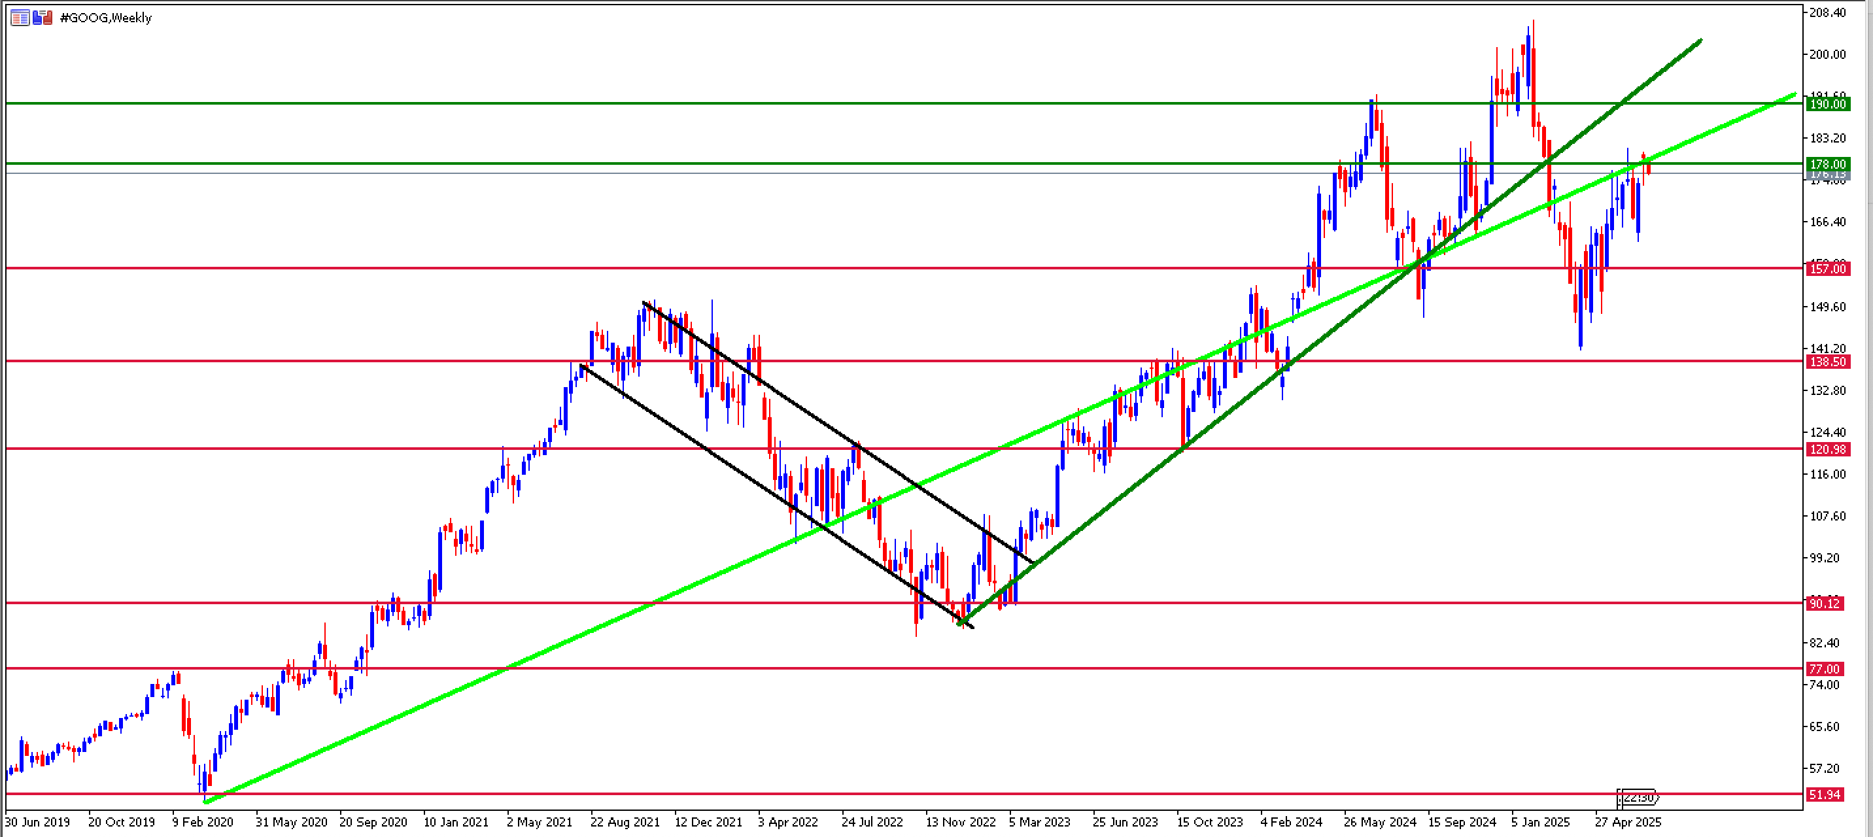
Task: Select the 77.00 red price label
Action: (x=1825, y=669)
